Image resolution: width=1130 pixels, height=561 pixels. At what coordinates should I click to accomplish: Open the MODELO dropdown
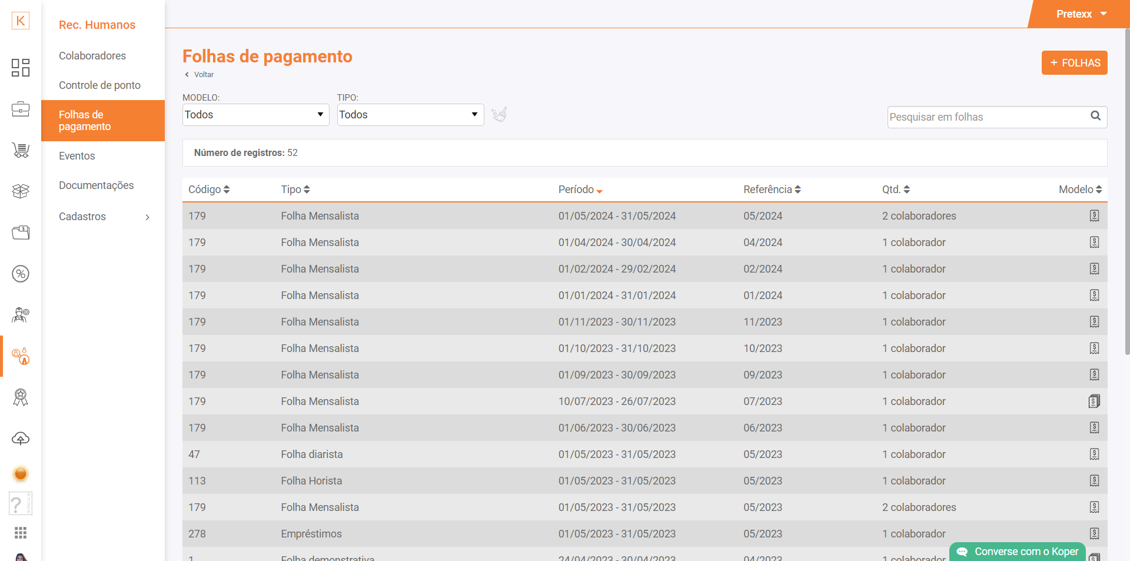pos(255,115)
